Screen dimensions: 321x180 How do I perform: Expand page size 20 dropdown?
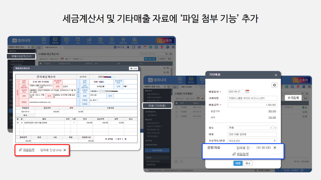[181, 161]
